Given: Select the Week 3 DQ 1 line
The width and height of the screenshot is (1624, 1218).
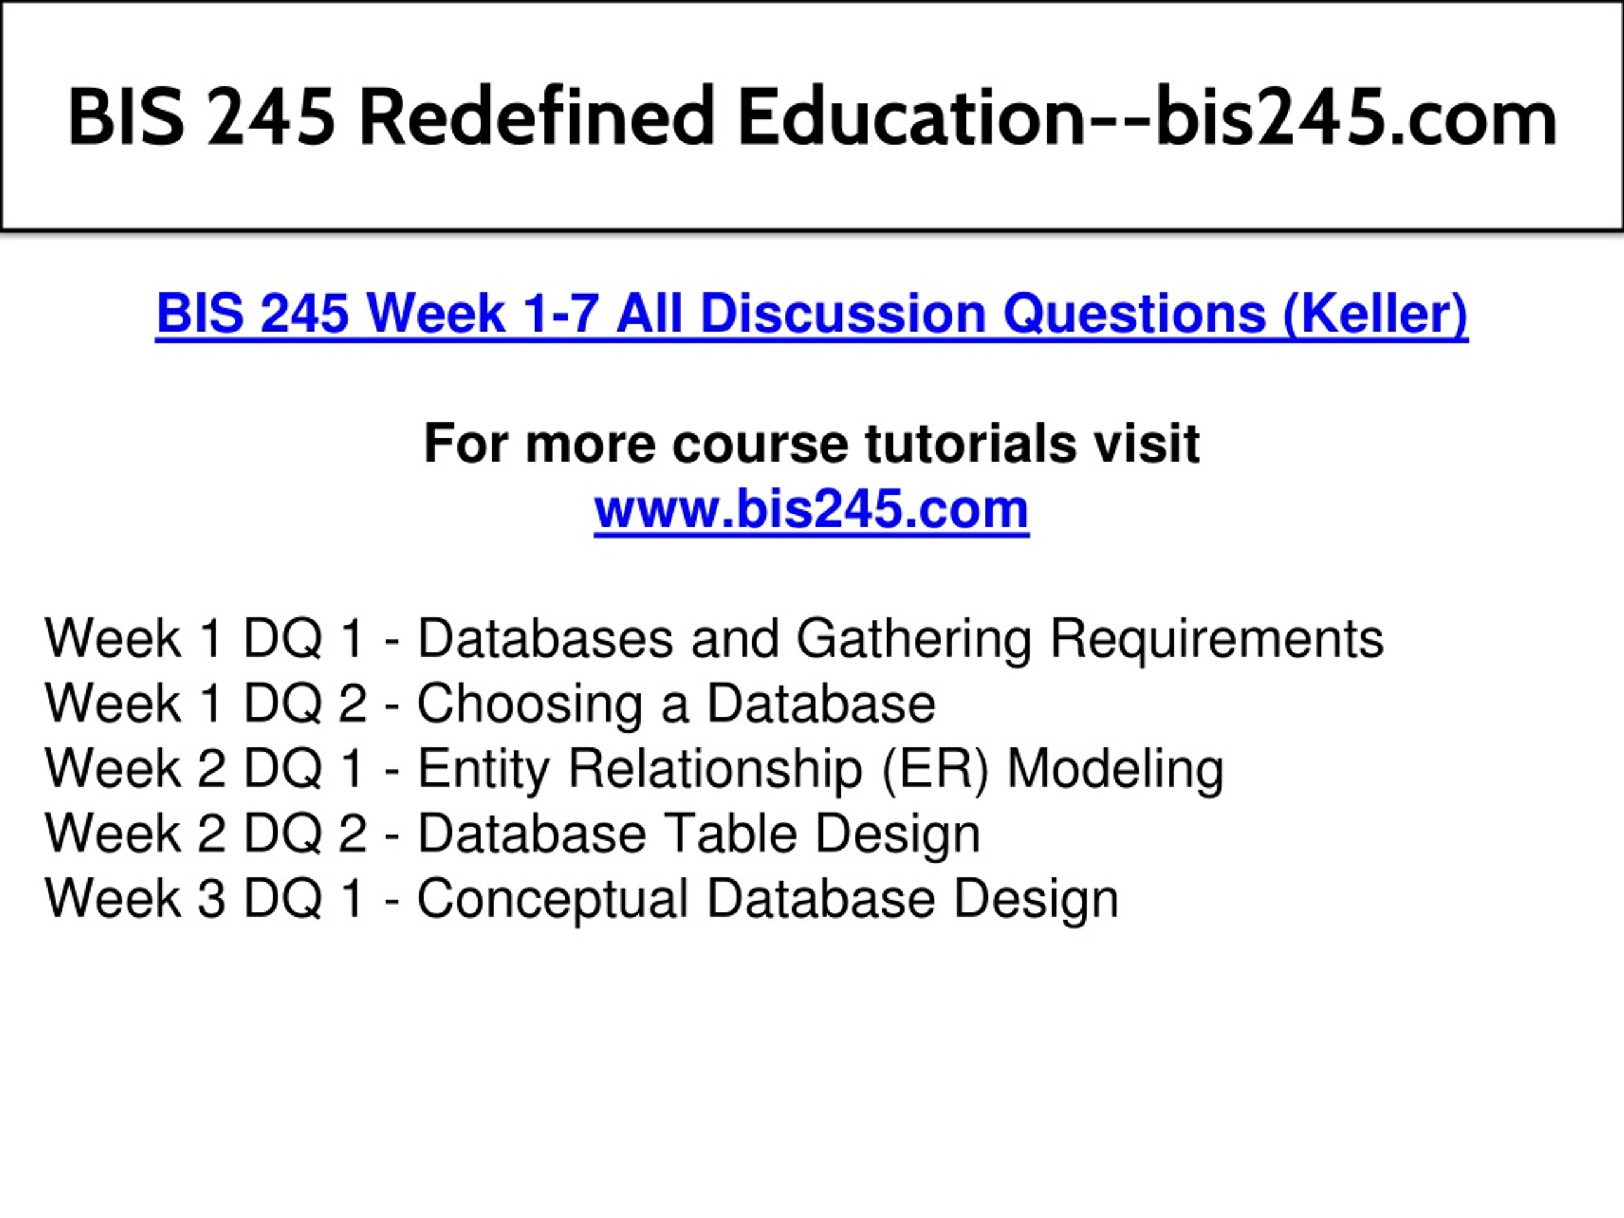Looking at the screenshot, I should click(582, 899).
